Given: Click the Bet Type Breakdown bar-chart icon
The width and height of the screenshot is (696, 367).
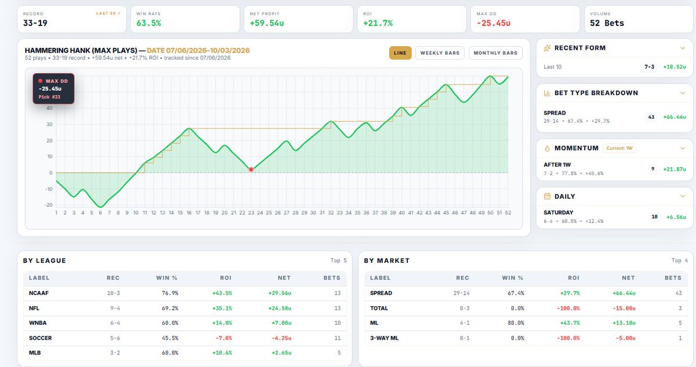Looking at the screenshot, I should pos(547,93).
